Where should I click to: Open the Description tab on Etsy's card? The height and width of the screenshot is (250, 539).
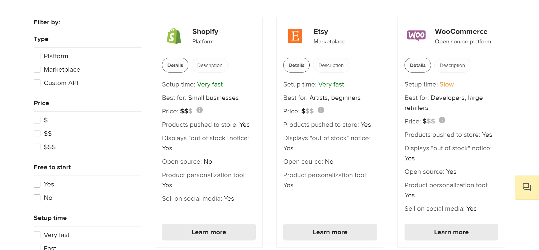tap(331, 65)
